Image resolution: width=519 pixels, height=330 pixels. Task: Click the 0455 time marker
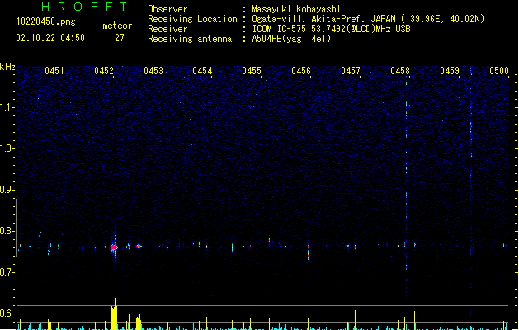coord(252,71)
